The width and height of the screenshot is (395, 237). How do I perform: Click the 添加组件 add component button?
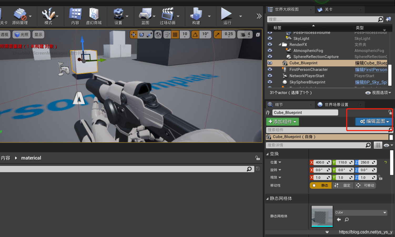click(282, 122)
